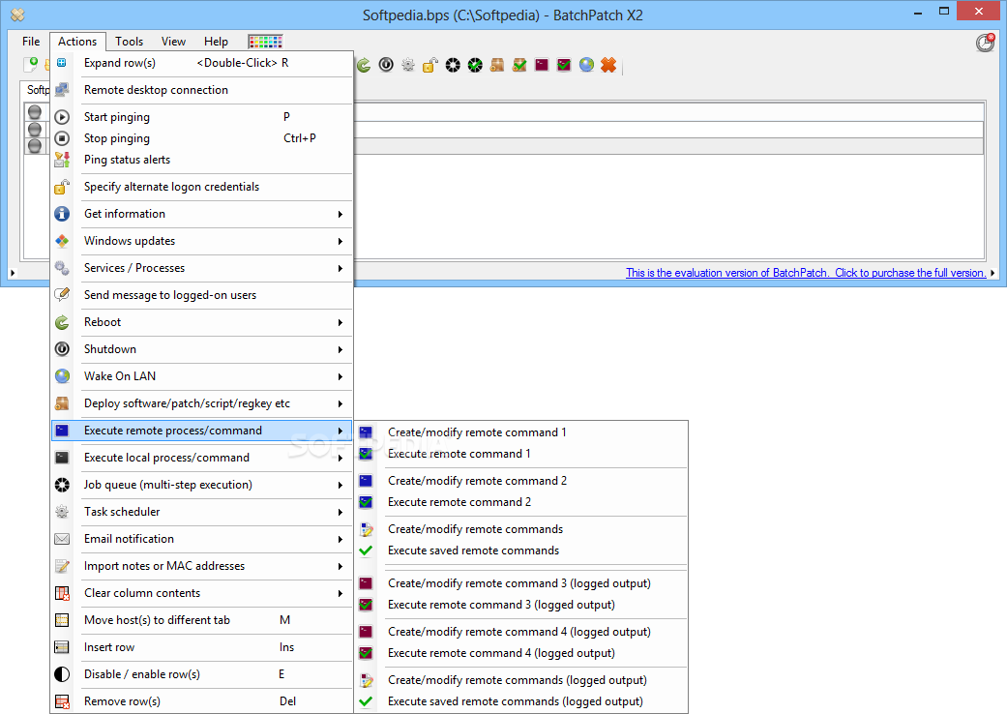Expand the Get information submenu arrow
This screenshot has width=1007, height=714.
[x=341, y=214]
